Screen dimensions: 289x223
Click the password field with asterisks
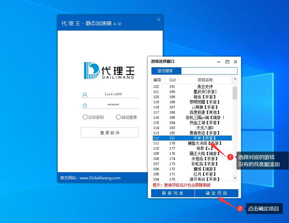tap(113, 105)
